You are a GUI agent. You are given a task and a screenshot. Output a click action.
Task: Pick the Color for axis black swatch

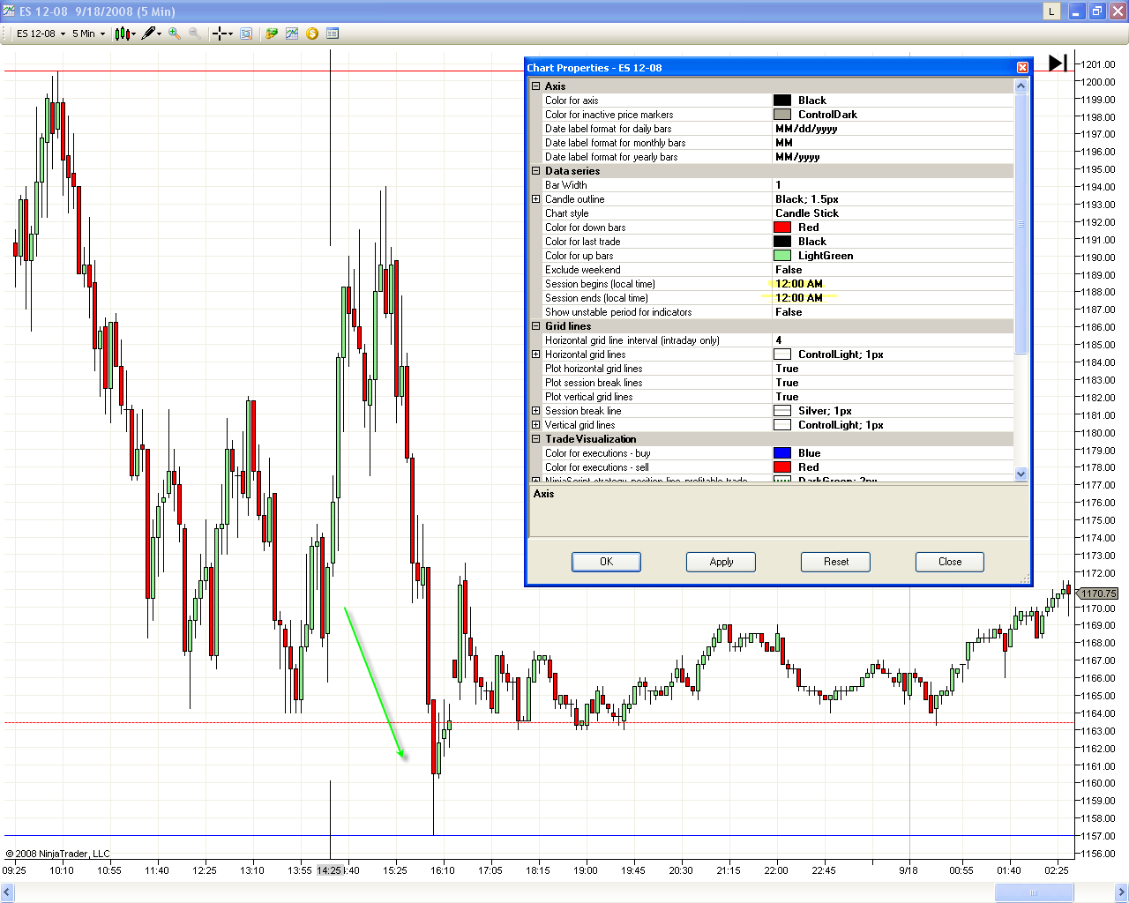(x=782, y=101)
